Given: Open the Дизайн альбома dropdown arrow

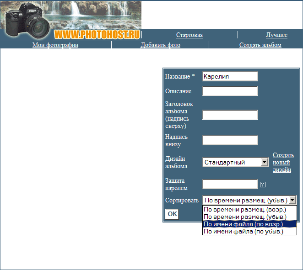Looking at the screenshot, I should (265, 162).
